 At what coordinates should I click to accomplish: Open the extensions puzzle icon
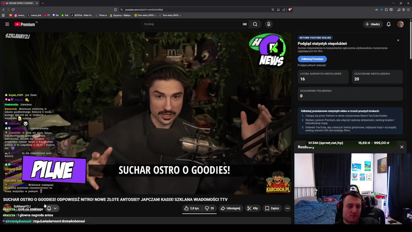coord(386,10)
